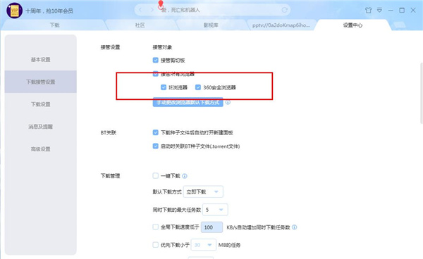Toggle 接管所有浏览器 checkbox

click(x=155, y=74)
